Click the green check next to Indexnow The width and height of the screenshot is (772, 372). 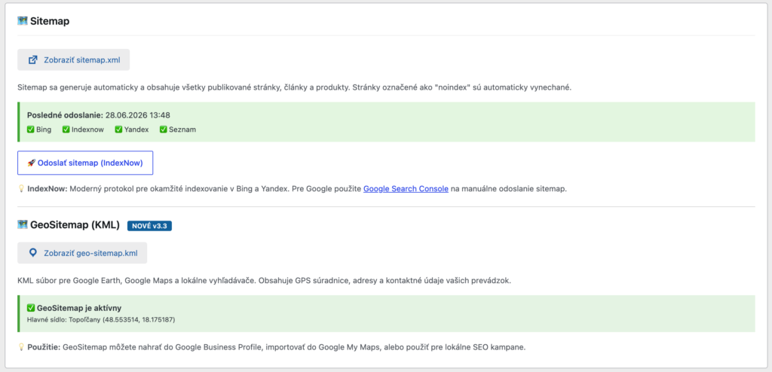[x=66, y=130]
